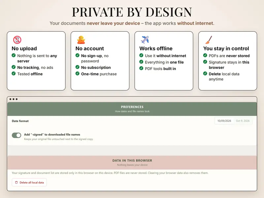Click the No upload card heading
The height and width of the screenshot is (198, 264).
[24, 49]
